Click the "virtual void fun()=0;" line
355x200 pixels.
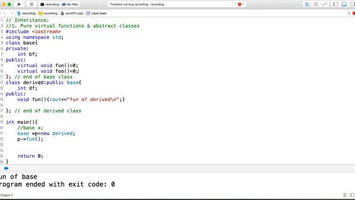48,66
